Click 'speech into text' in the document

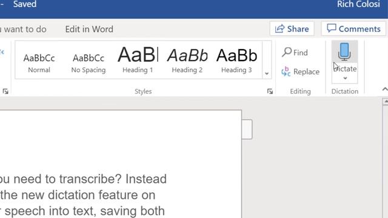(x=51, y=211)
